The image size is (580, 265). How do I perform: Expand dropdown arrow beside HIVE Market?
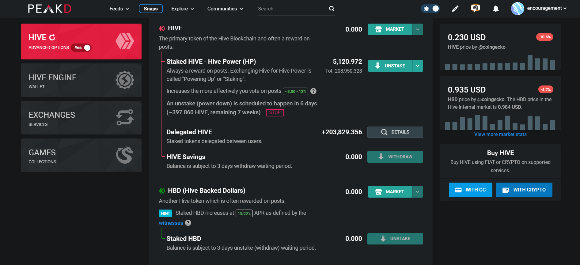(x=418, y=29)
